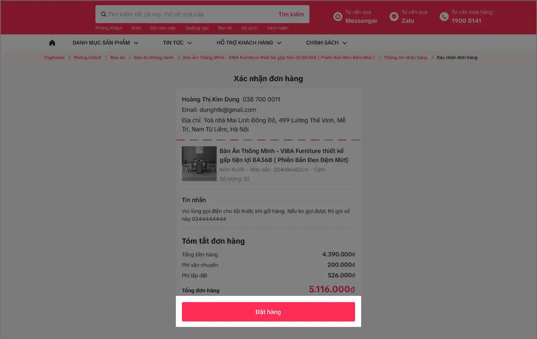Image resolution: width=537 pixels, height=339 pixels.
Task: Open Bàn ăn thông minh breadcrumb
Action: click(x=154, y=58)
